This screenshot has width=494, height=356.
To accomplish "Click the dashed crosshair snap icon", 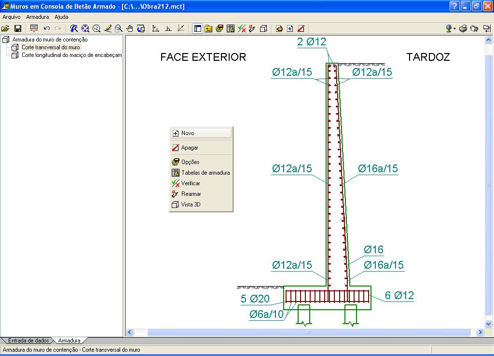I will point(181,28).
